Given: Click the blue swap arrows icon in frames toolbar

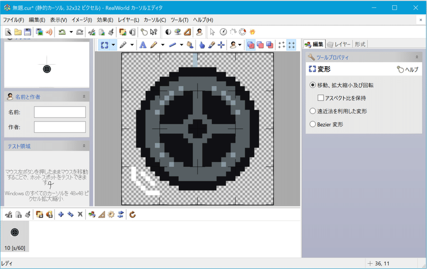Looking at the screenshot, I should tap(121, 214).
